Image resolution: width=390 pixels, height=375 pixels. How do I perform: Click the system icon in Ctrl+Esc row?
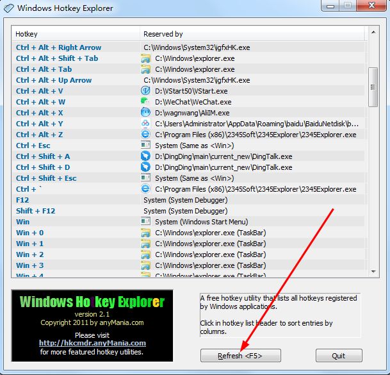(x=145, y=145)
